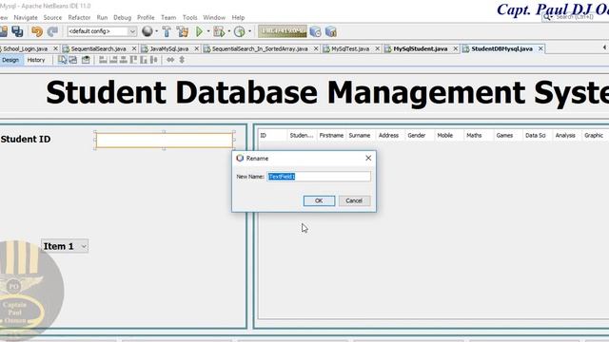Image resolution: width=609 pixels, height=342 pixels.
Task: Click the browser globe icon
Action: click(147, 31)
